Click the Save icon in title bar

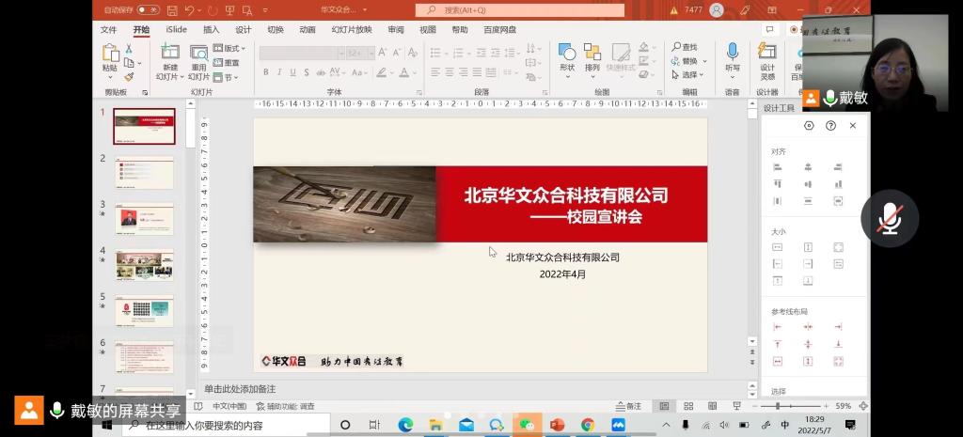coord(172,10)
